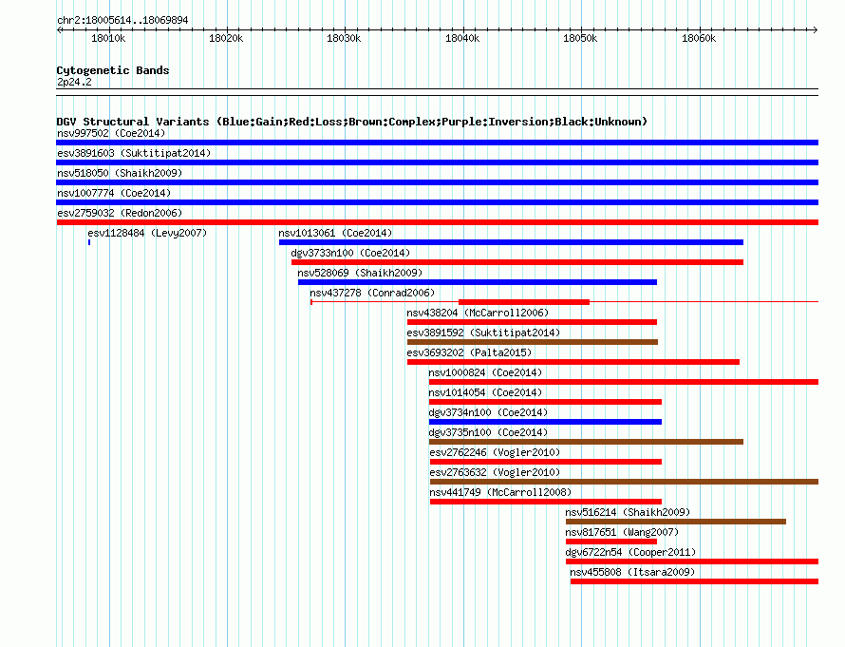
Task: Click the nsv1007774 (Coe2014) label
Action: 114,193
